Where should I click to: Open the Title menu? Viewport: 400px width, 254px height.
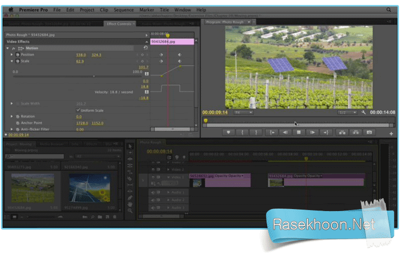[164, 9]
